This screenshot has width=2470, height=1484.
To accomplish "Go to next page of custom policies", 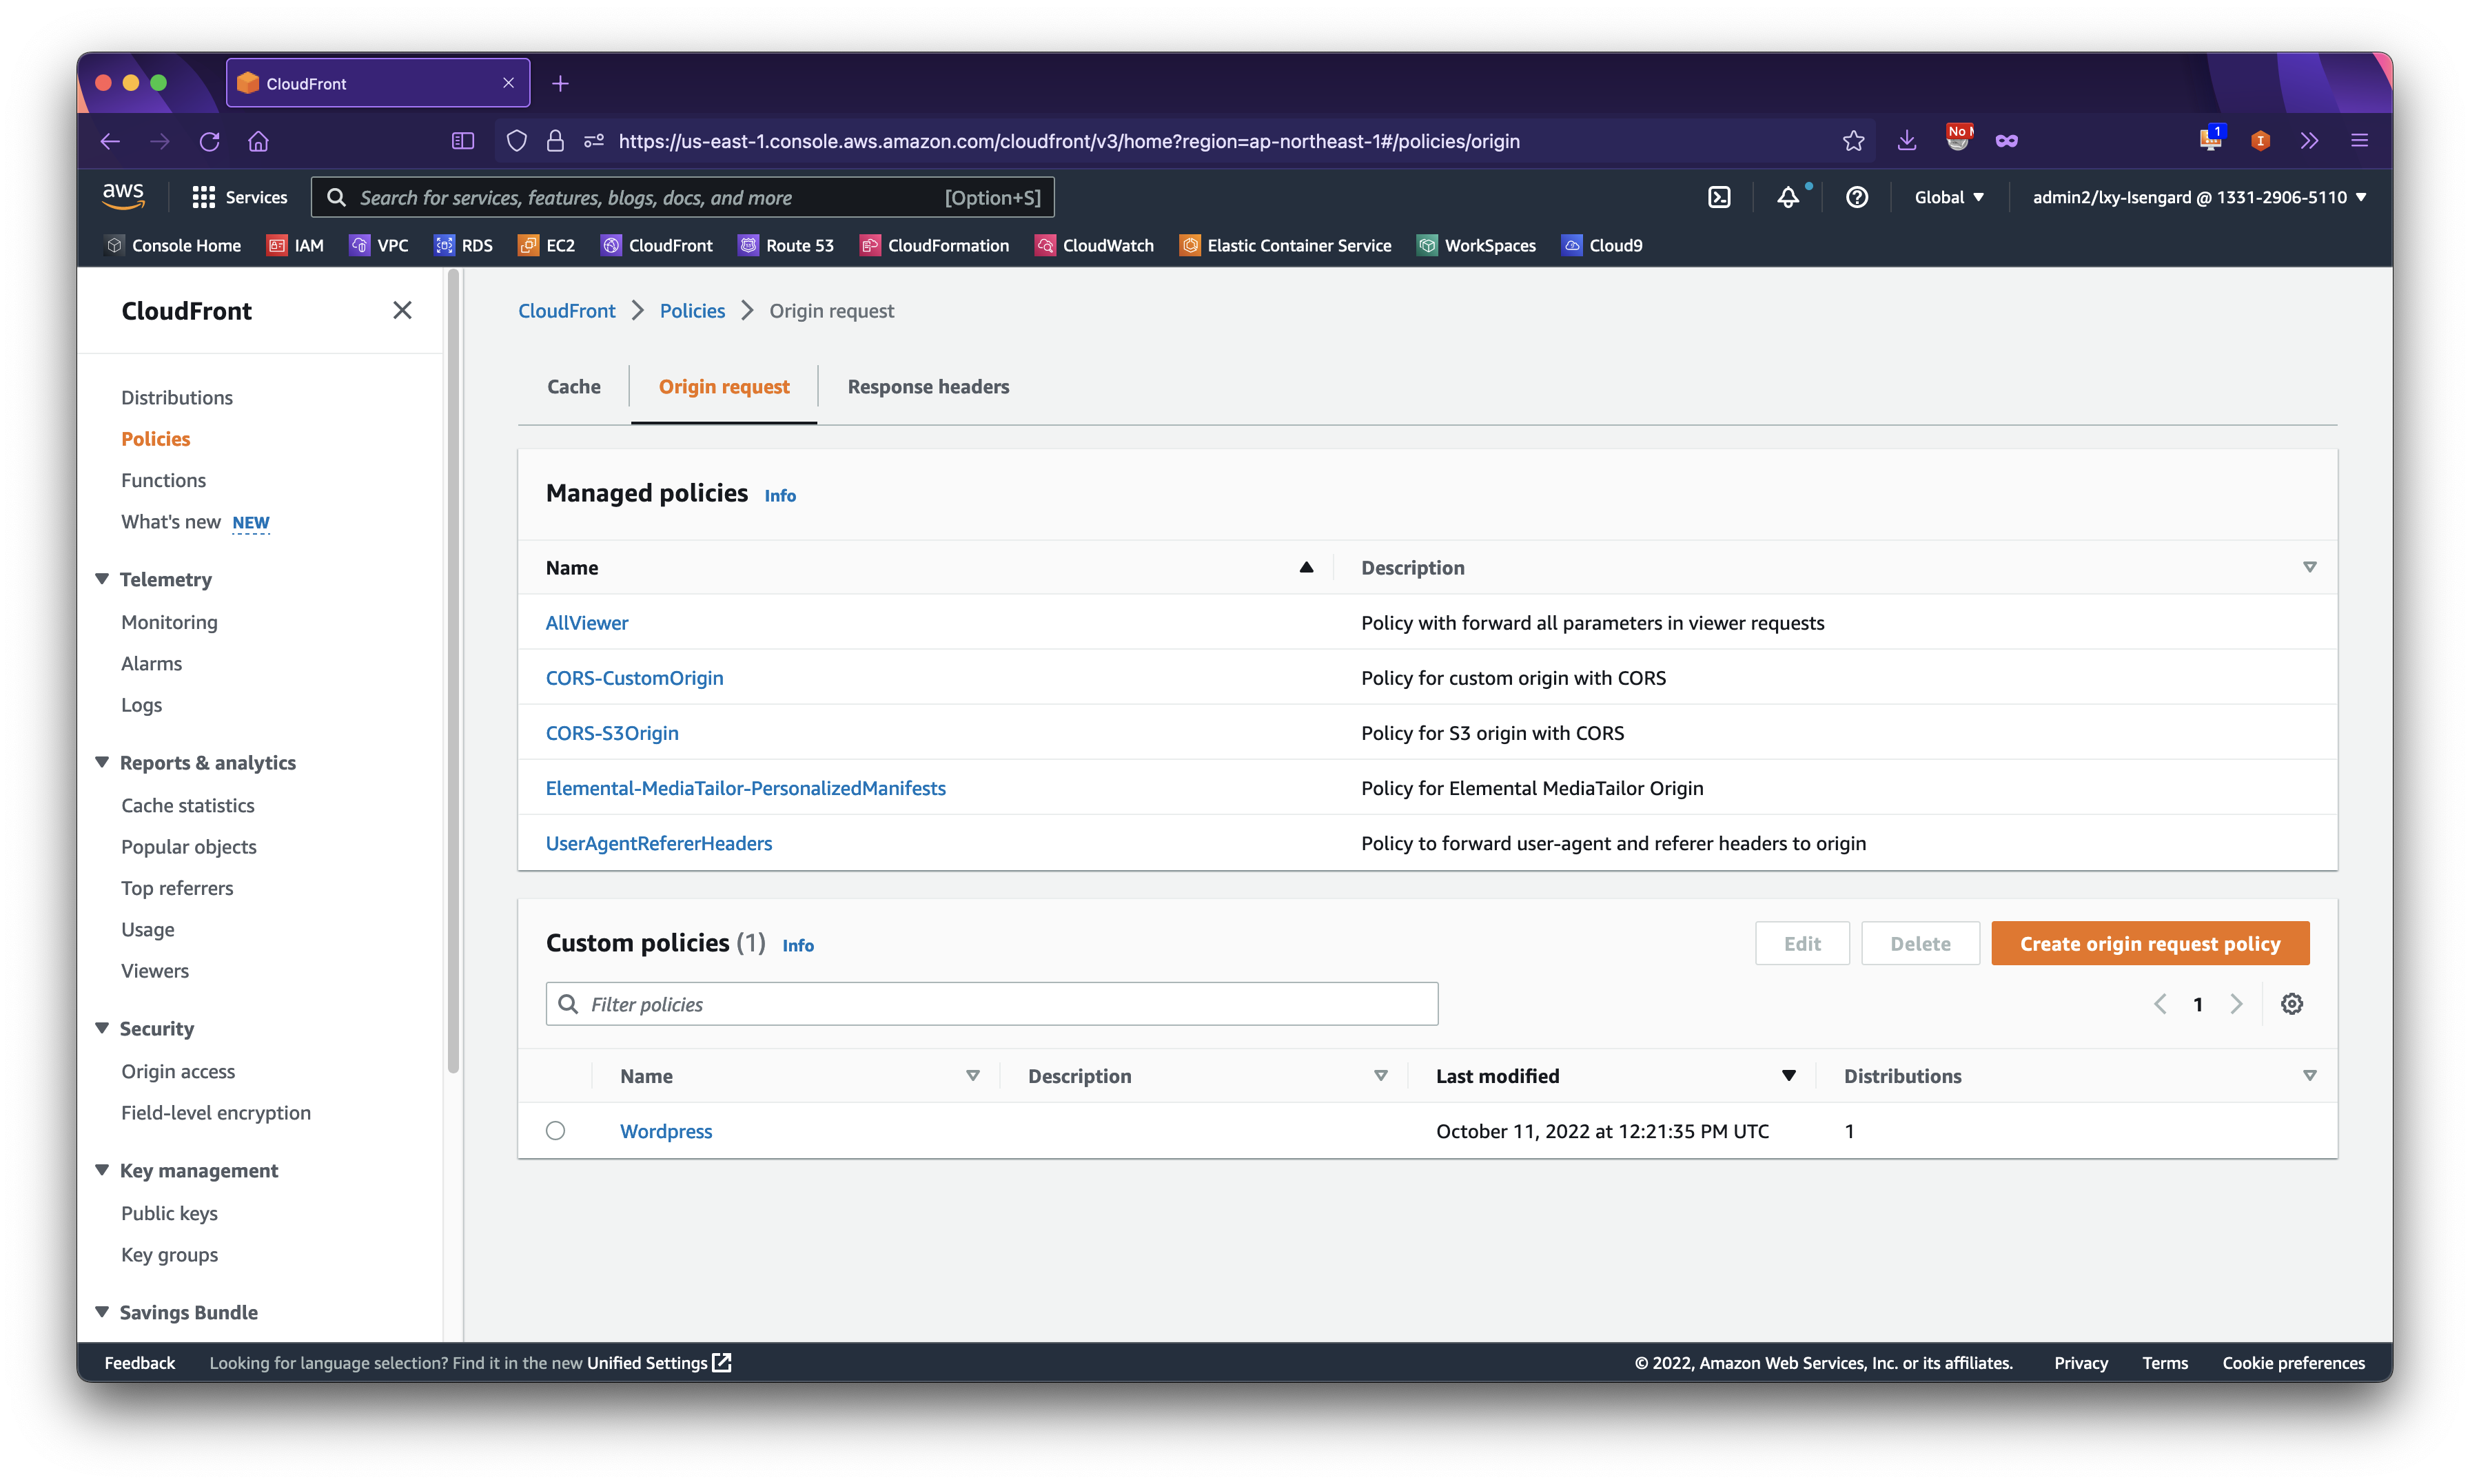I will tap(2236, 1004).
